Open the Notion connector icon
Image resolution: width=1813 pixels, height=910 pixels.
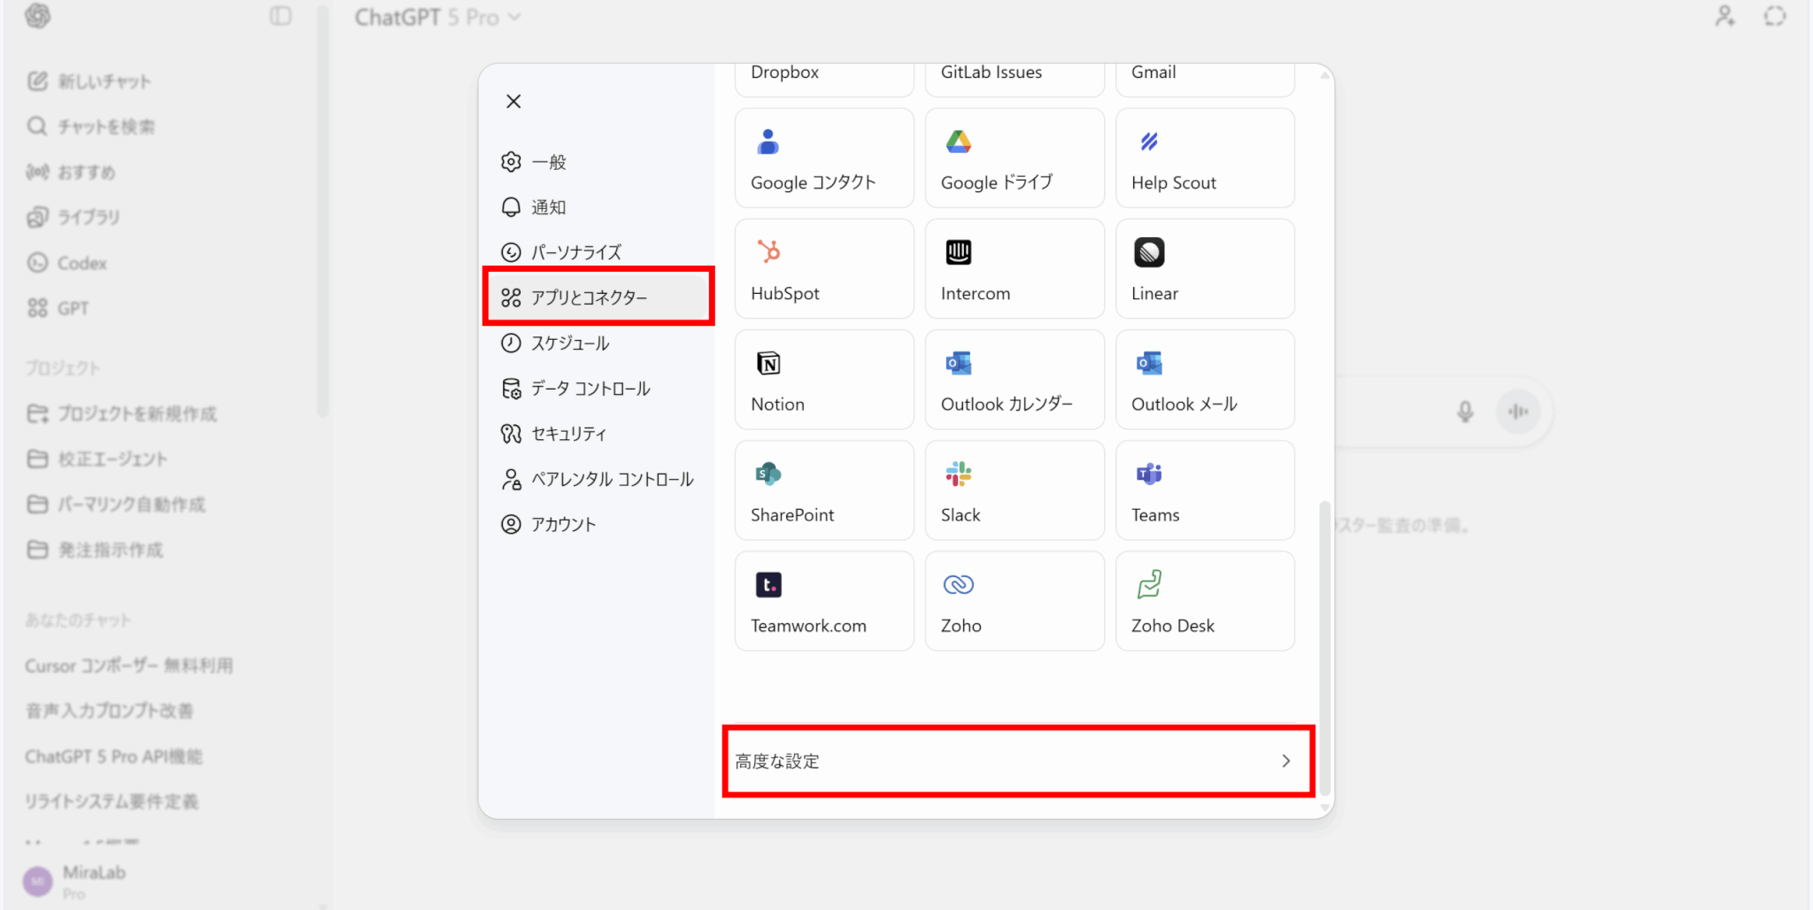coord(768,364)
